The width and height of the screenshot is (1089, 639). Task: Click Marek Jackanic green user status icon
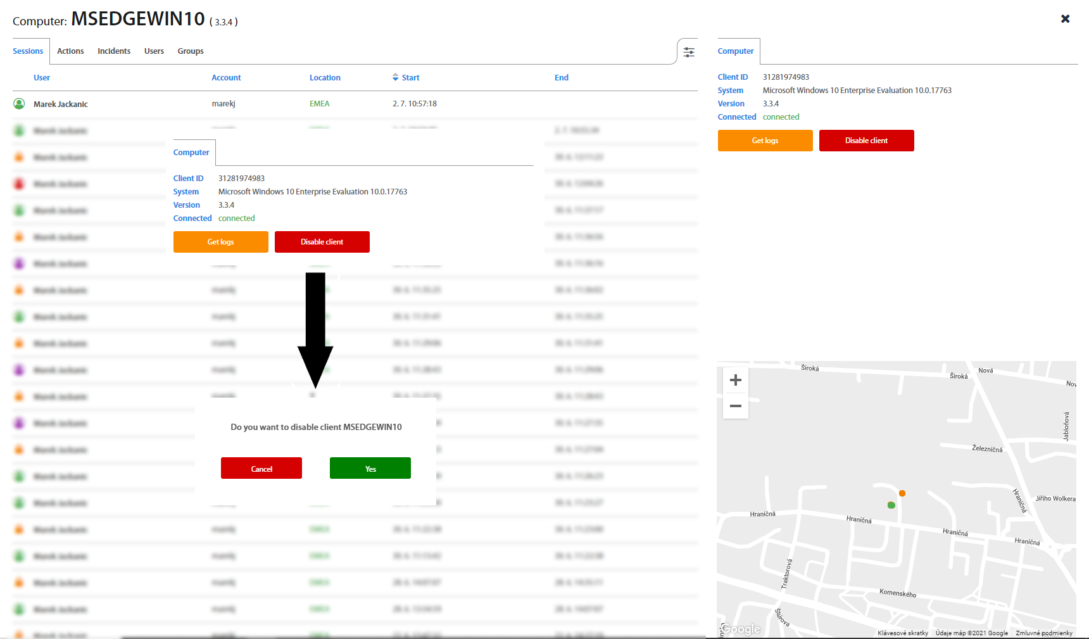pos(19,104)
